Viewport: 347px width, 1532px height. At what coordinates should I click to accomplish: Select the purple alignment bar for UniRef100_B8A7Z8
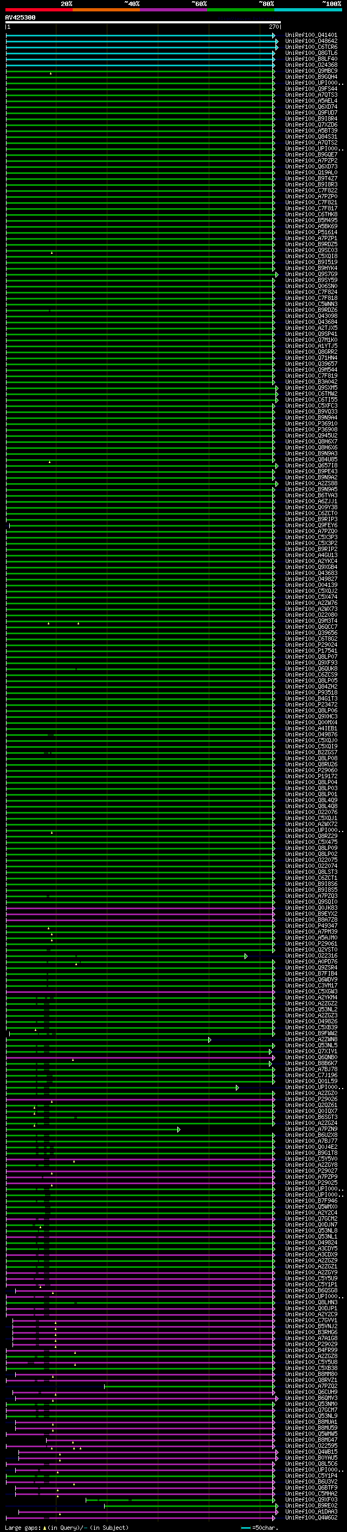pos(140,920)
